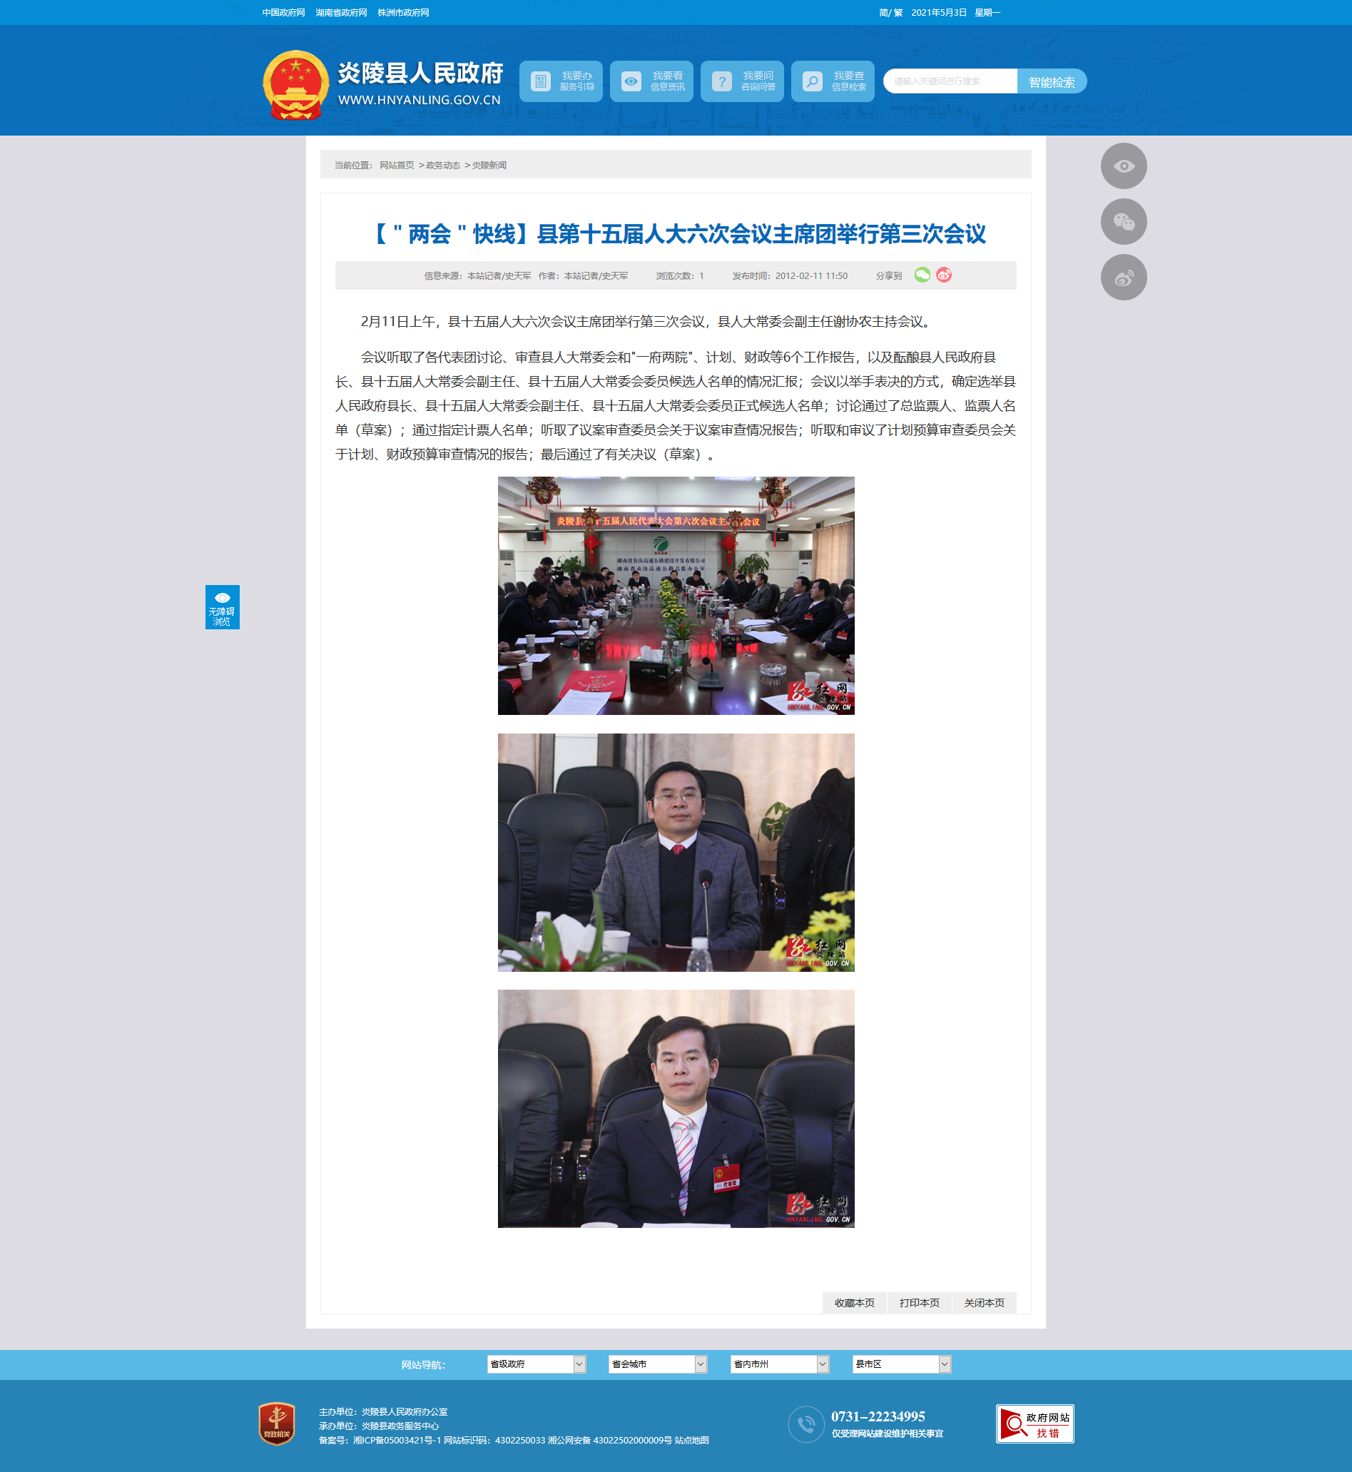Click the Weibo share icon in article info bar

[x=944, y=275]
